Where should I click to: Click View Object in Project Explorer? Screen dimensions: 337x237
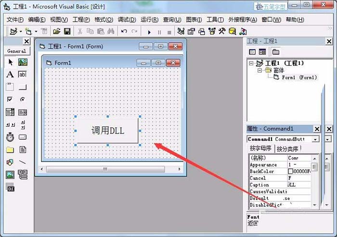coord(262,52)
